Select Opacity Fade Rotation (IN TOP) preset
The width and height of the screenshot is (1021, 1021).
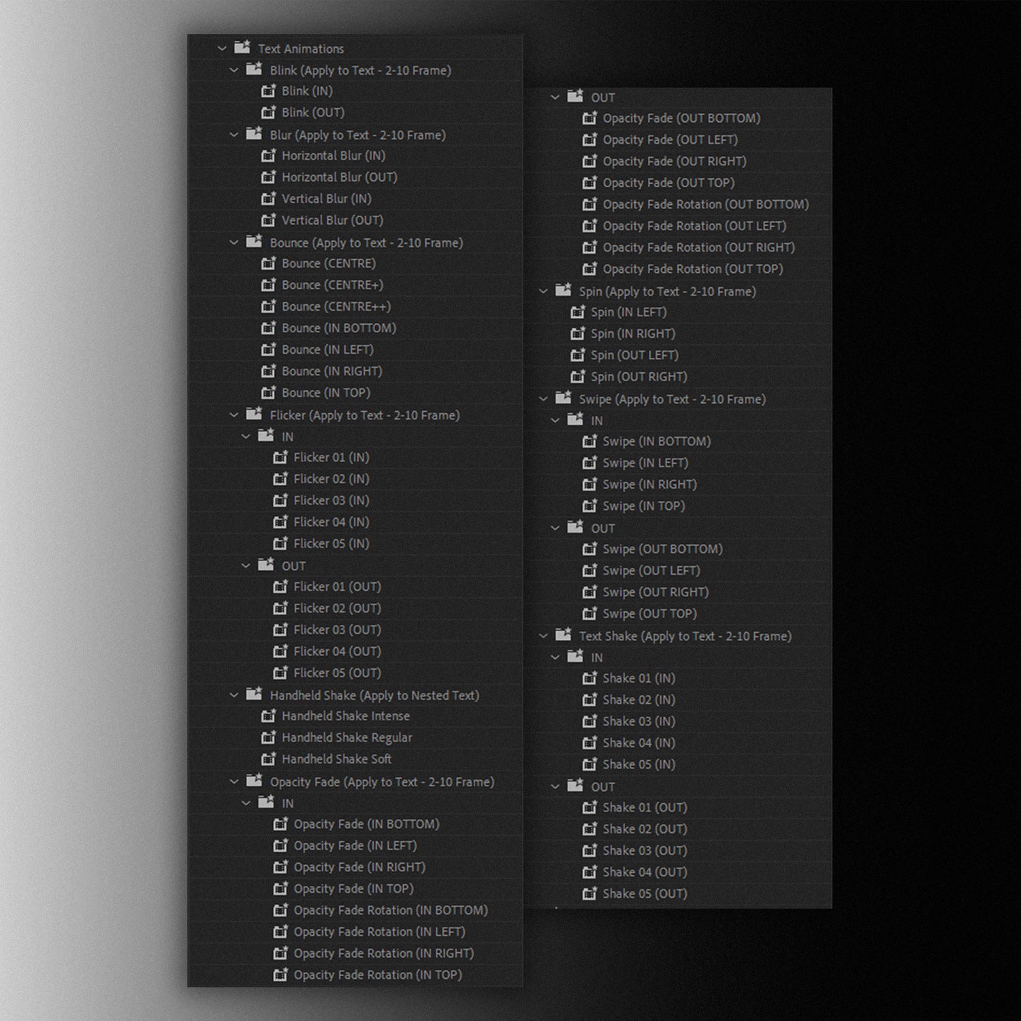tap(377, 975)
